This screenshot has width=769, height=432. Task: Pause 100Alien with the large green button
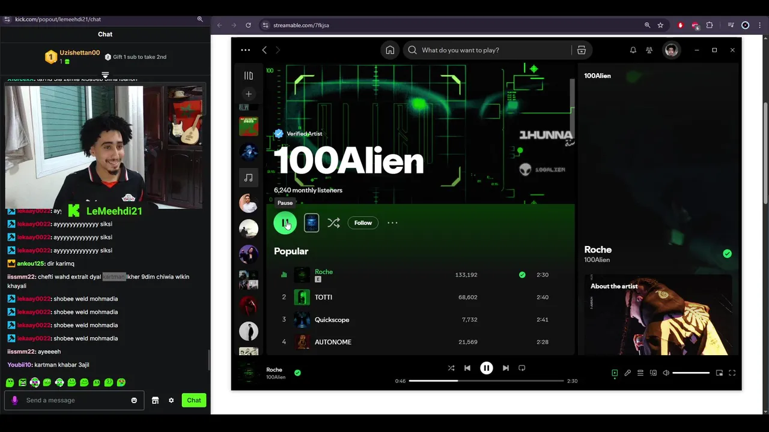(x=285, y=223)
